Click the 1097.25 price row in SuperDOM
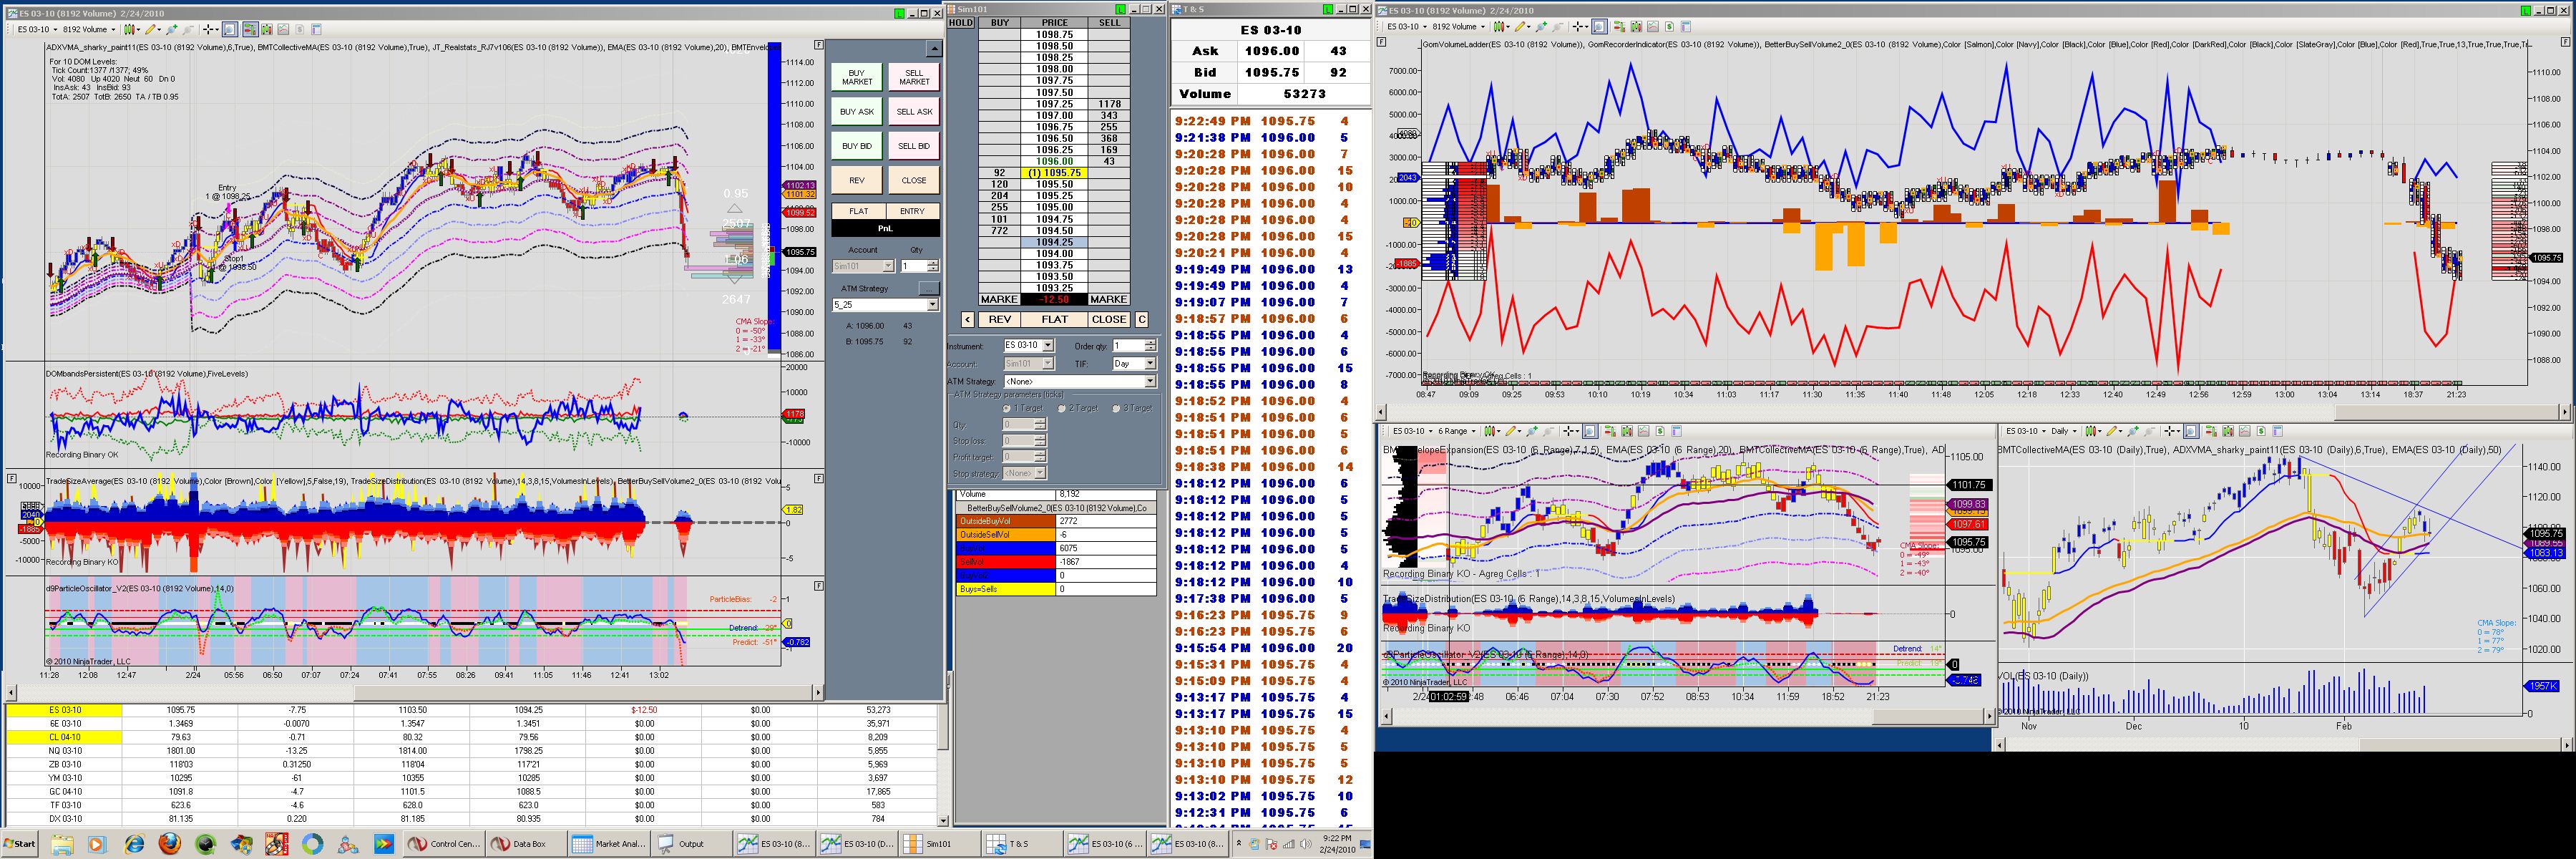The width and height of the screenshot is (2576, 859). pyautogui.click(x=1054, y=104)
